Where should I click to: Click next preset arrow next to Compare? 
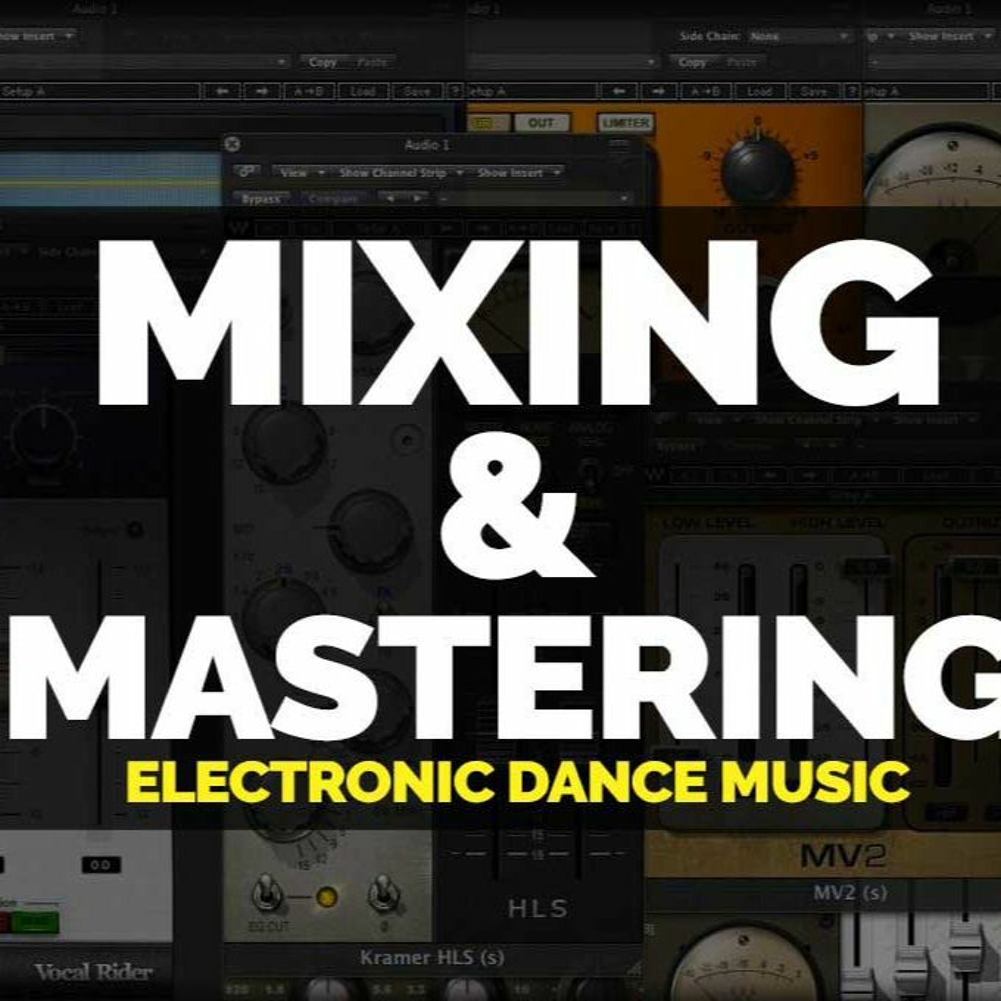(x=418, y=199)
